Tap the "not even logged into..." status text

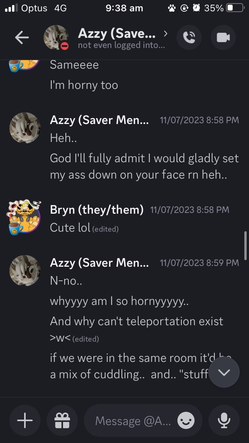pos(121,45)
